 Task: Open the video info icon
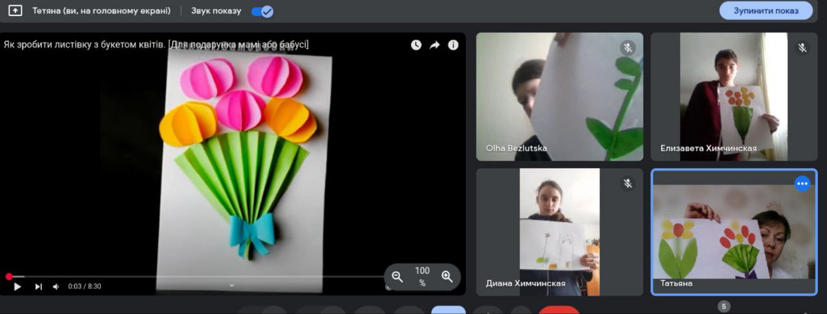click(x=454, y=45)
